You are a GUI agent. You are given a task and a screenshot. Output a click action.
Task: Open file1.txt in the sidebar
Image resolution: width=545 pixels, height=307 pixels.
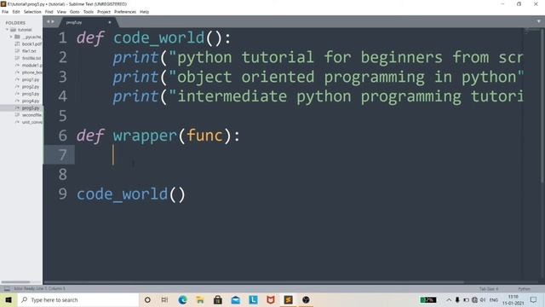coord(29,51)
